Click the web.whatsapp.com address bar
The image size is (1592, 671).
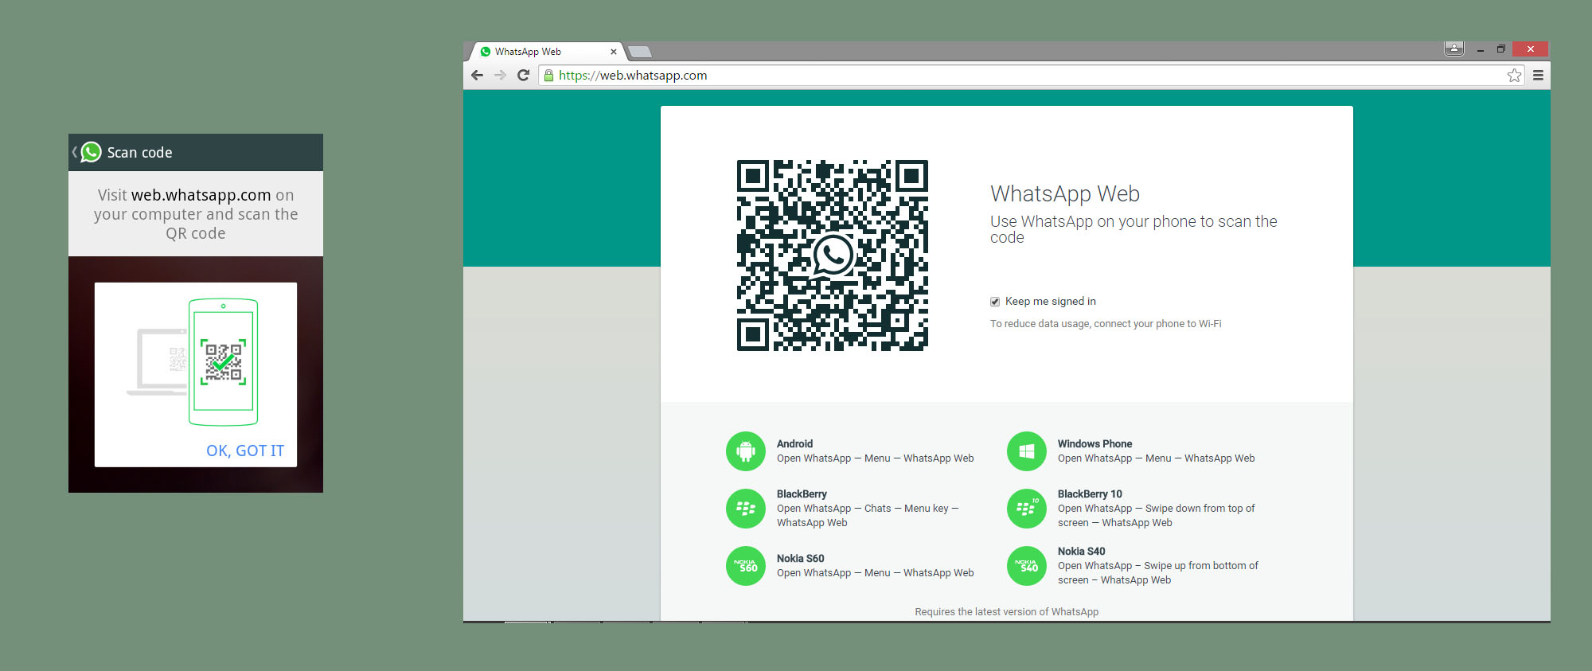955,76
